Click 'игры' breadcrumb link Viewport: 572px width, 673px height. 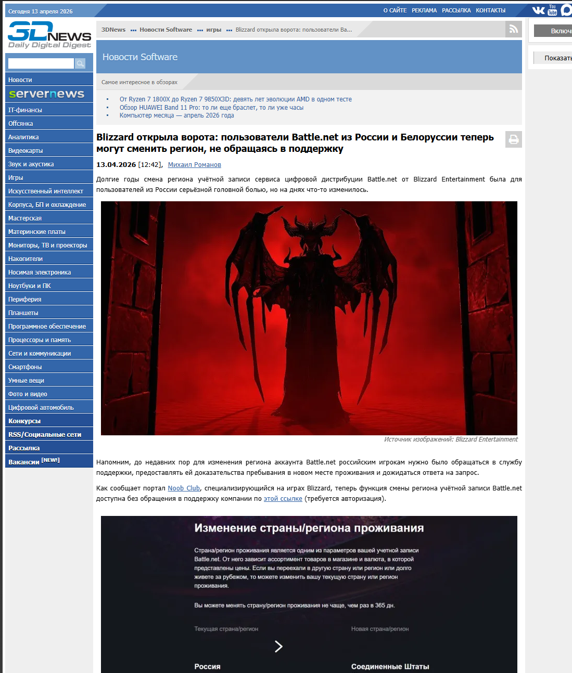tap(214, 30)
